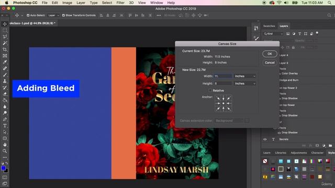Select the Spot Healing Brush tool

point(5,68)
